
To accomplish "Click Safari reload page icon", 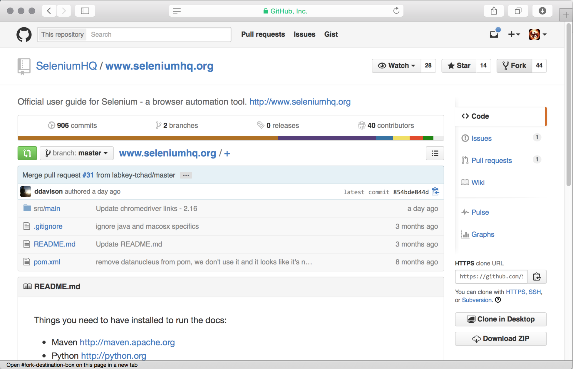I will pos(396,11).
